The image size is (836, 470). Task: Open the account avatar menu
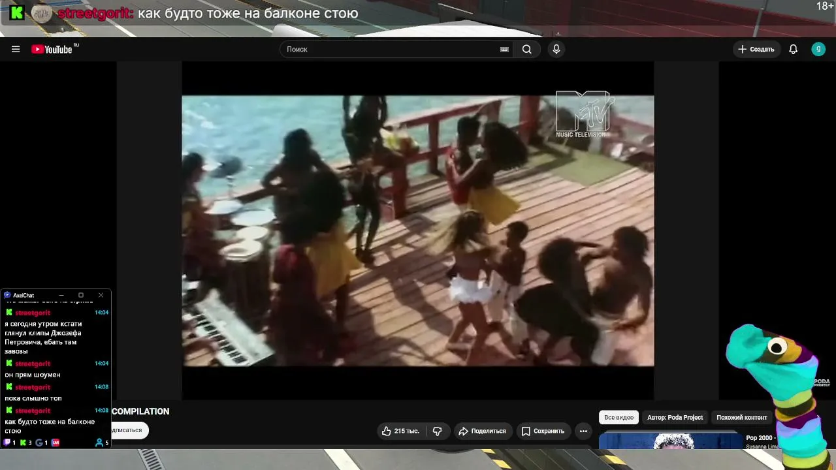(818, 49)
